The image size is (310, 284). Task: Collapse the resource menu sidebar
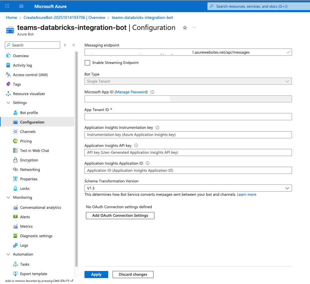(x=73, y=45)
